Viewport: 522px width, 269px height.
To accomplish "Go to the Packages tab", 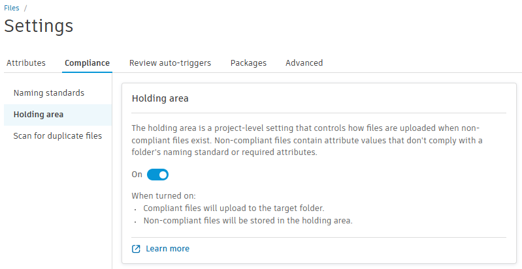I will (248, 63).
